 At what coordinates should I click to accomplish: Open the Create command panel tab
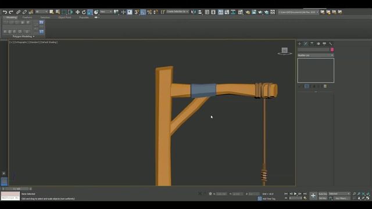[x=299, y=44]
